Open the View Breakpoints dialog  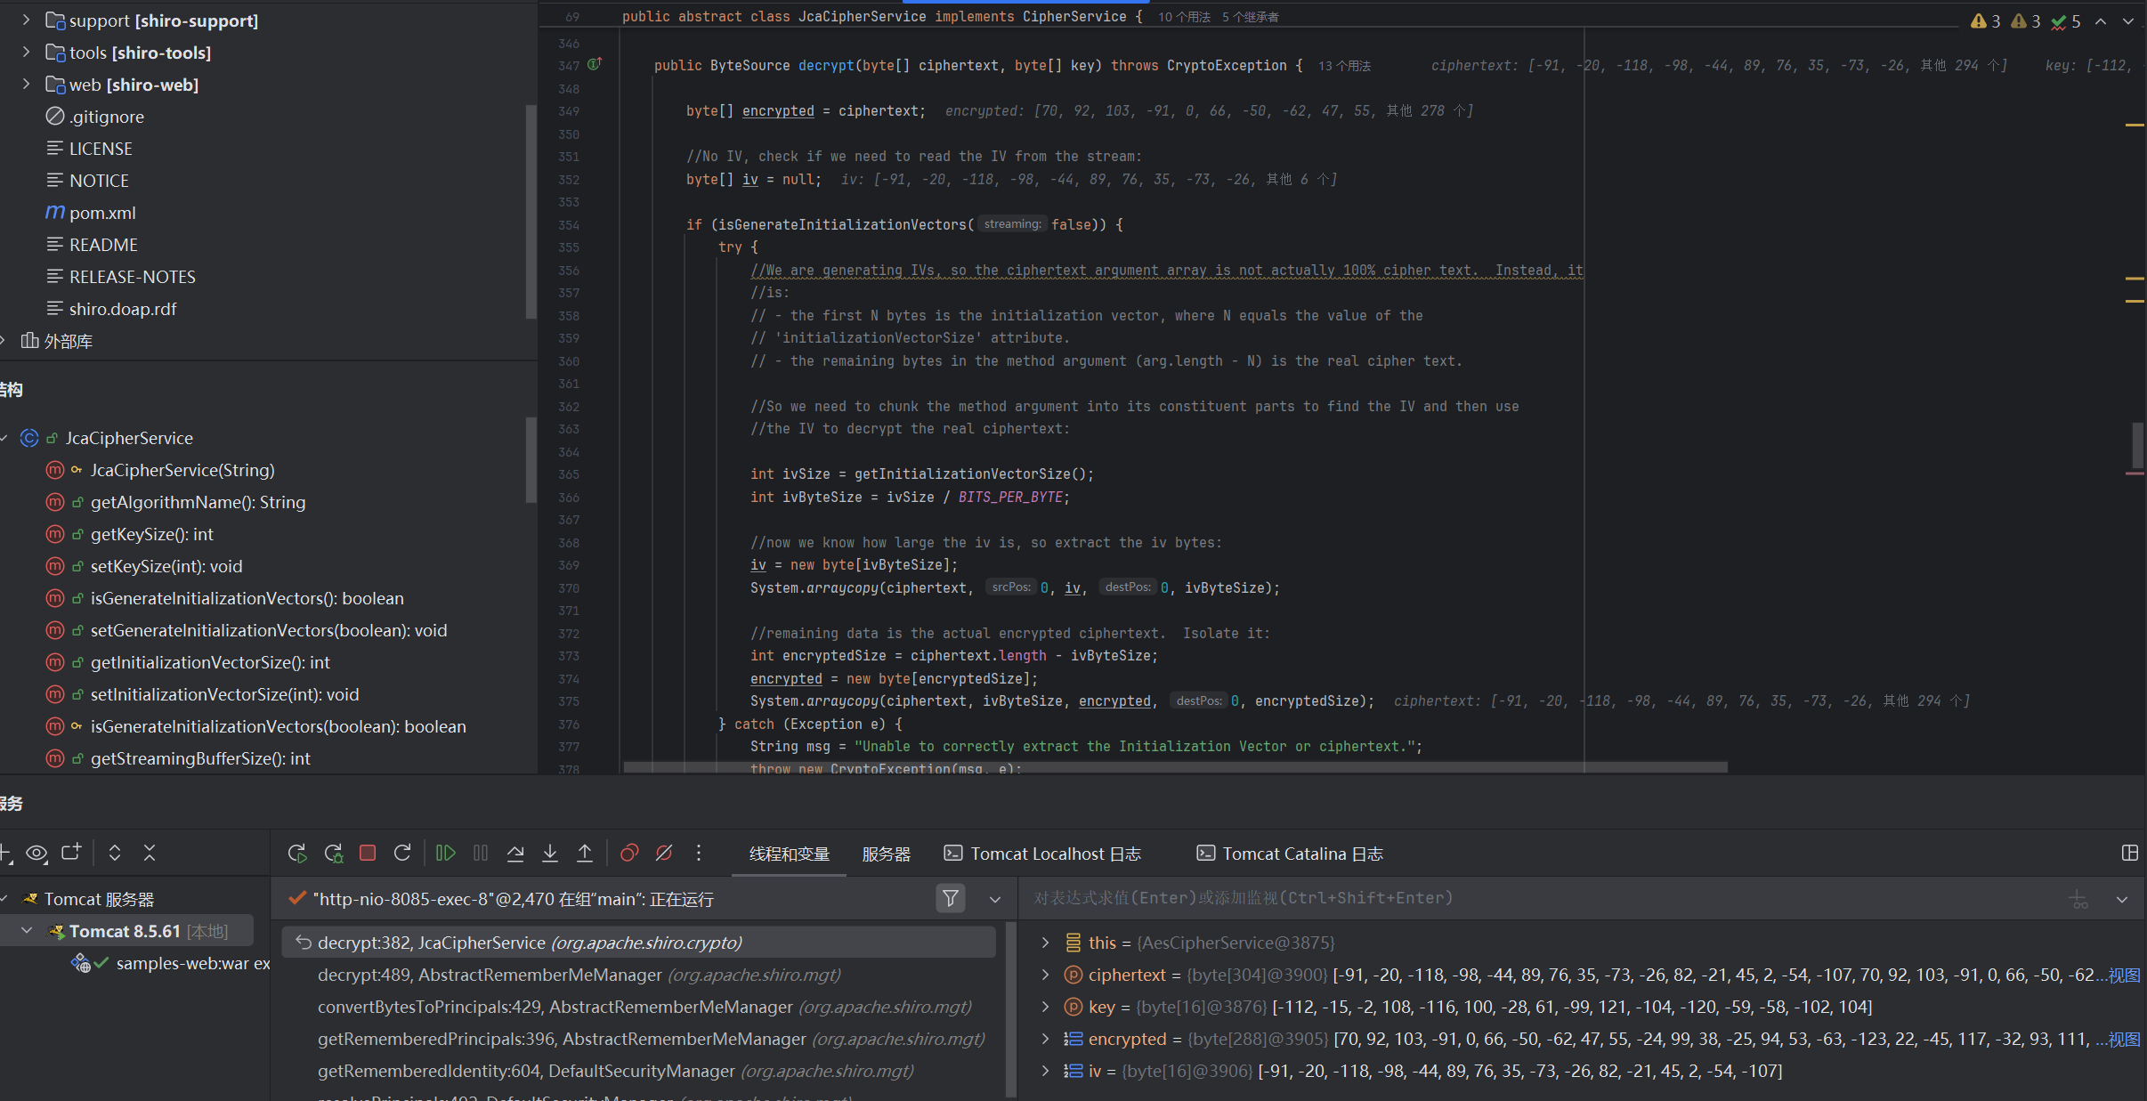tap(629, 854)
